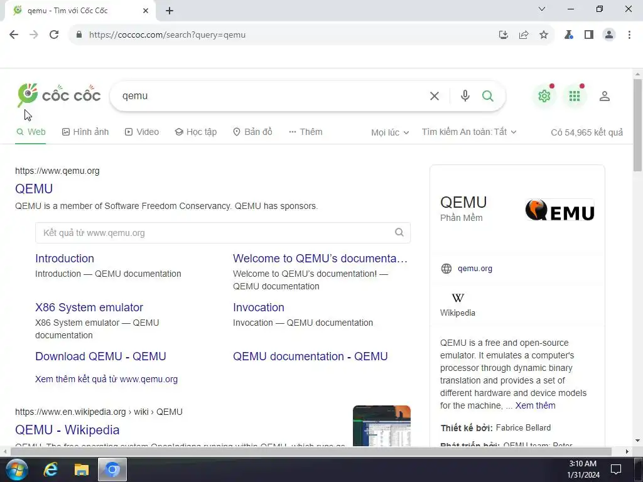This screenshot has width=643, height=482.
Task: Click Xem thêm kết quả từ www.qemu.org
Action: [107, 379]
